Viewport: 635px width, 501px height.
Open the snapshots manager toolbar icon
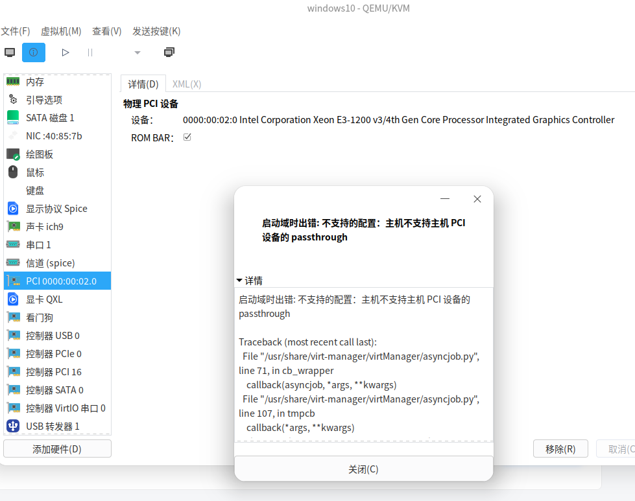point(169,52)
